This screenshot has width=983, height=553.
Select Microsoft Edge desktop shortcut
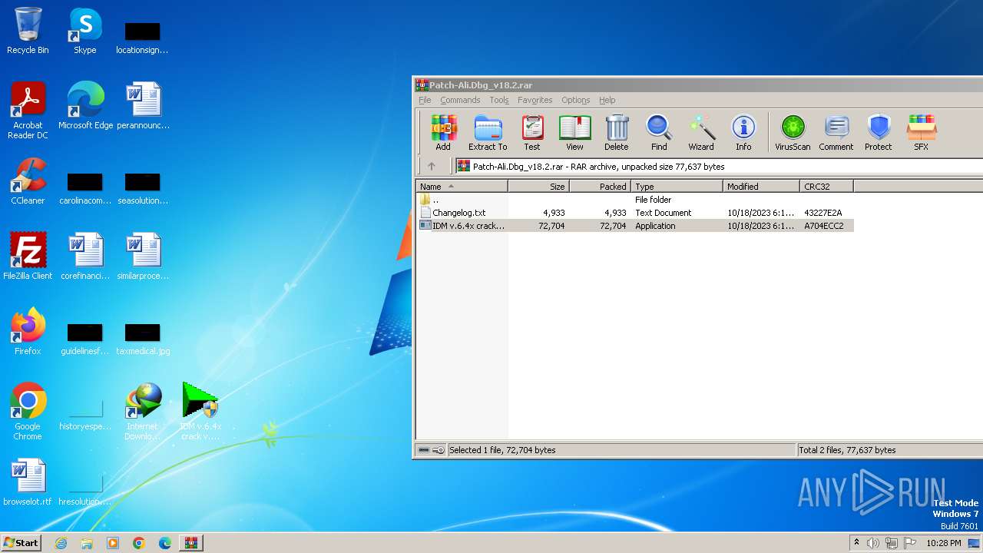click(85, 106)
